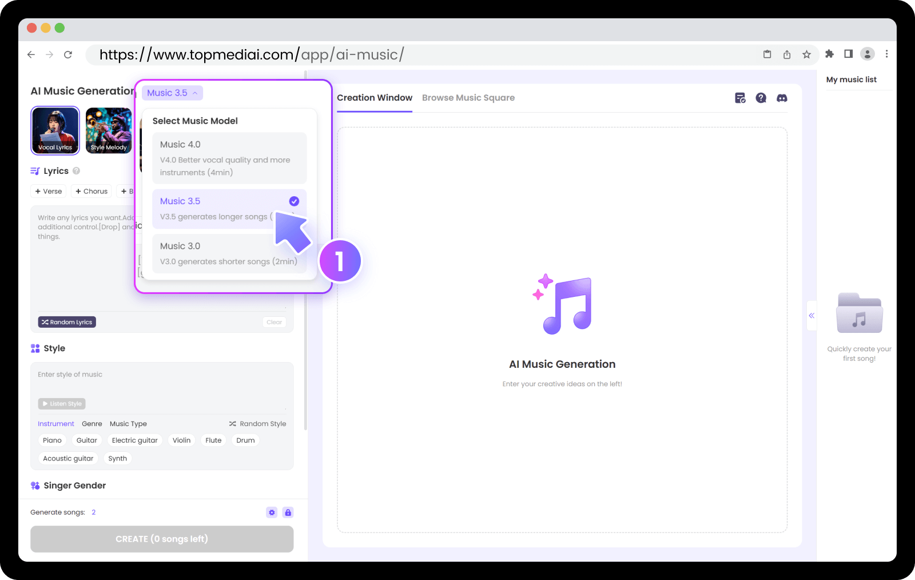Toggle the Violin instrument tag

click(182, 440)
